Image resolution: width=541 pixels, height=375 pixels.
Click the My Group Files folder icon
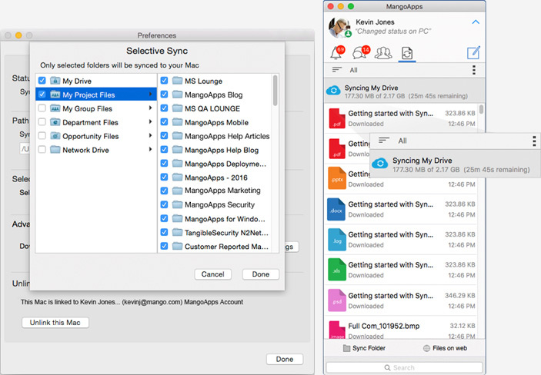[55, 108]
